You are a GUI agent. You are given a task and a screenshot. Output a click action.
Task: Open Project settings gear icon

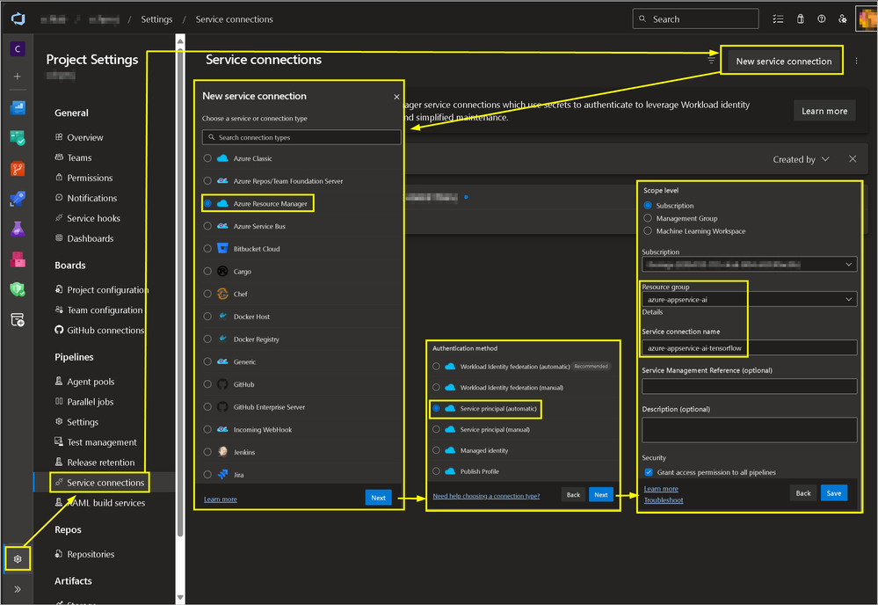tap(18, 559)
